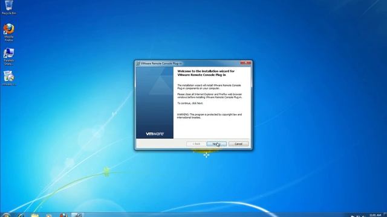Viewport: 387px width, 217px height.
Task: Cancel the VMware Remote Console installation
Action: (238, 143)
